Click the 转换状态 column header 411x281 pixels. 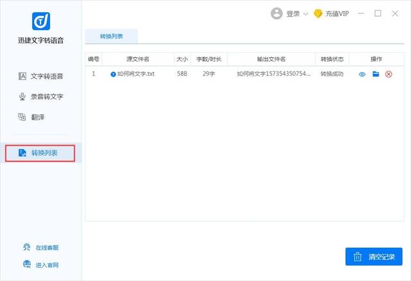point(332,59)
